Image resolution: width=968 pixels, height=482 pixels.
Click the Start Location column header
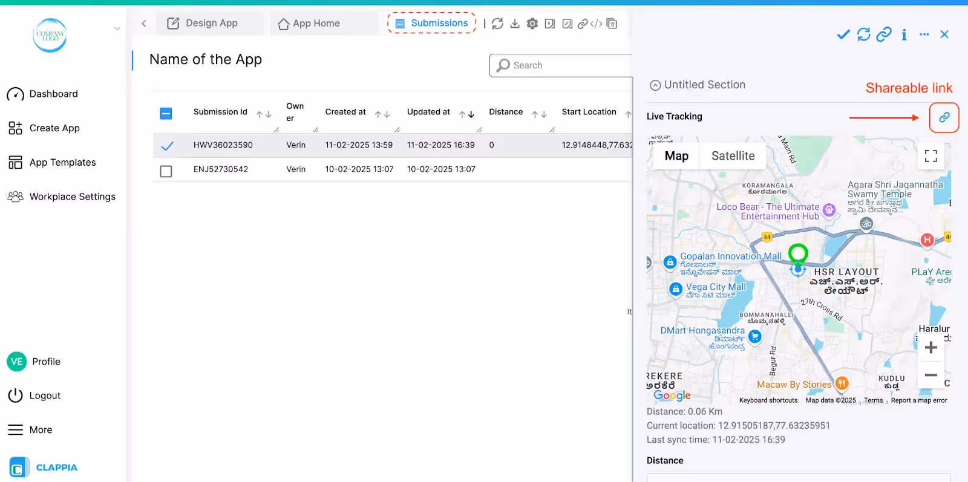[589, 112]
